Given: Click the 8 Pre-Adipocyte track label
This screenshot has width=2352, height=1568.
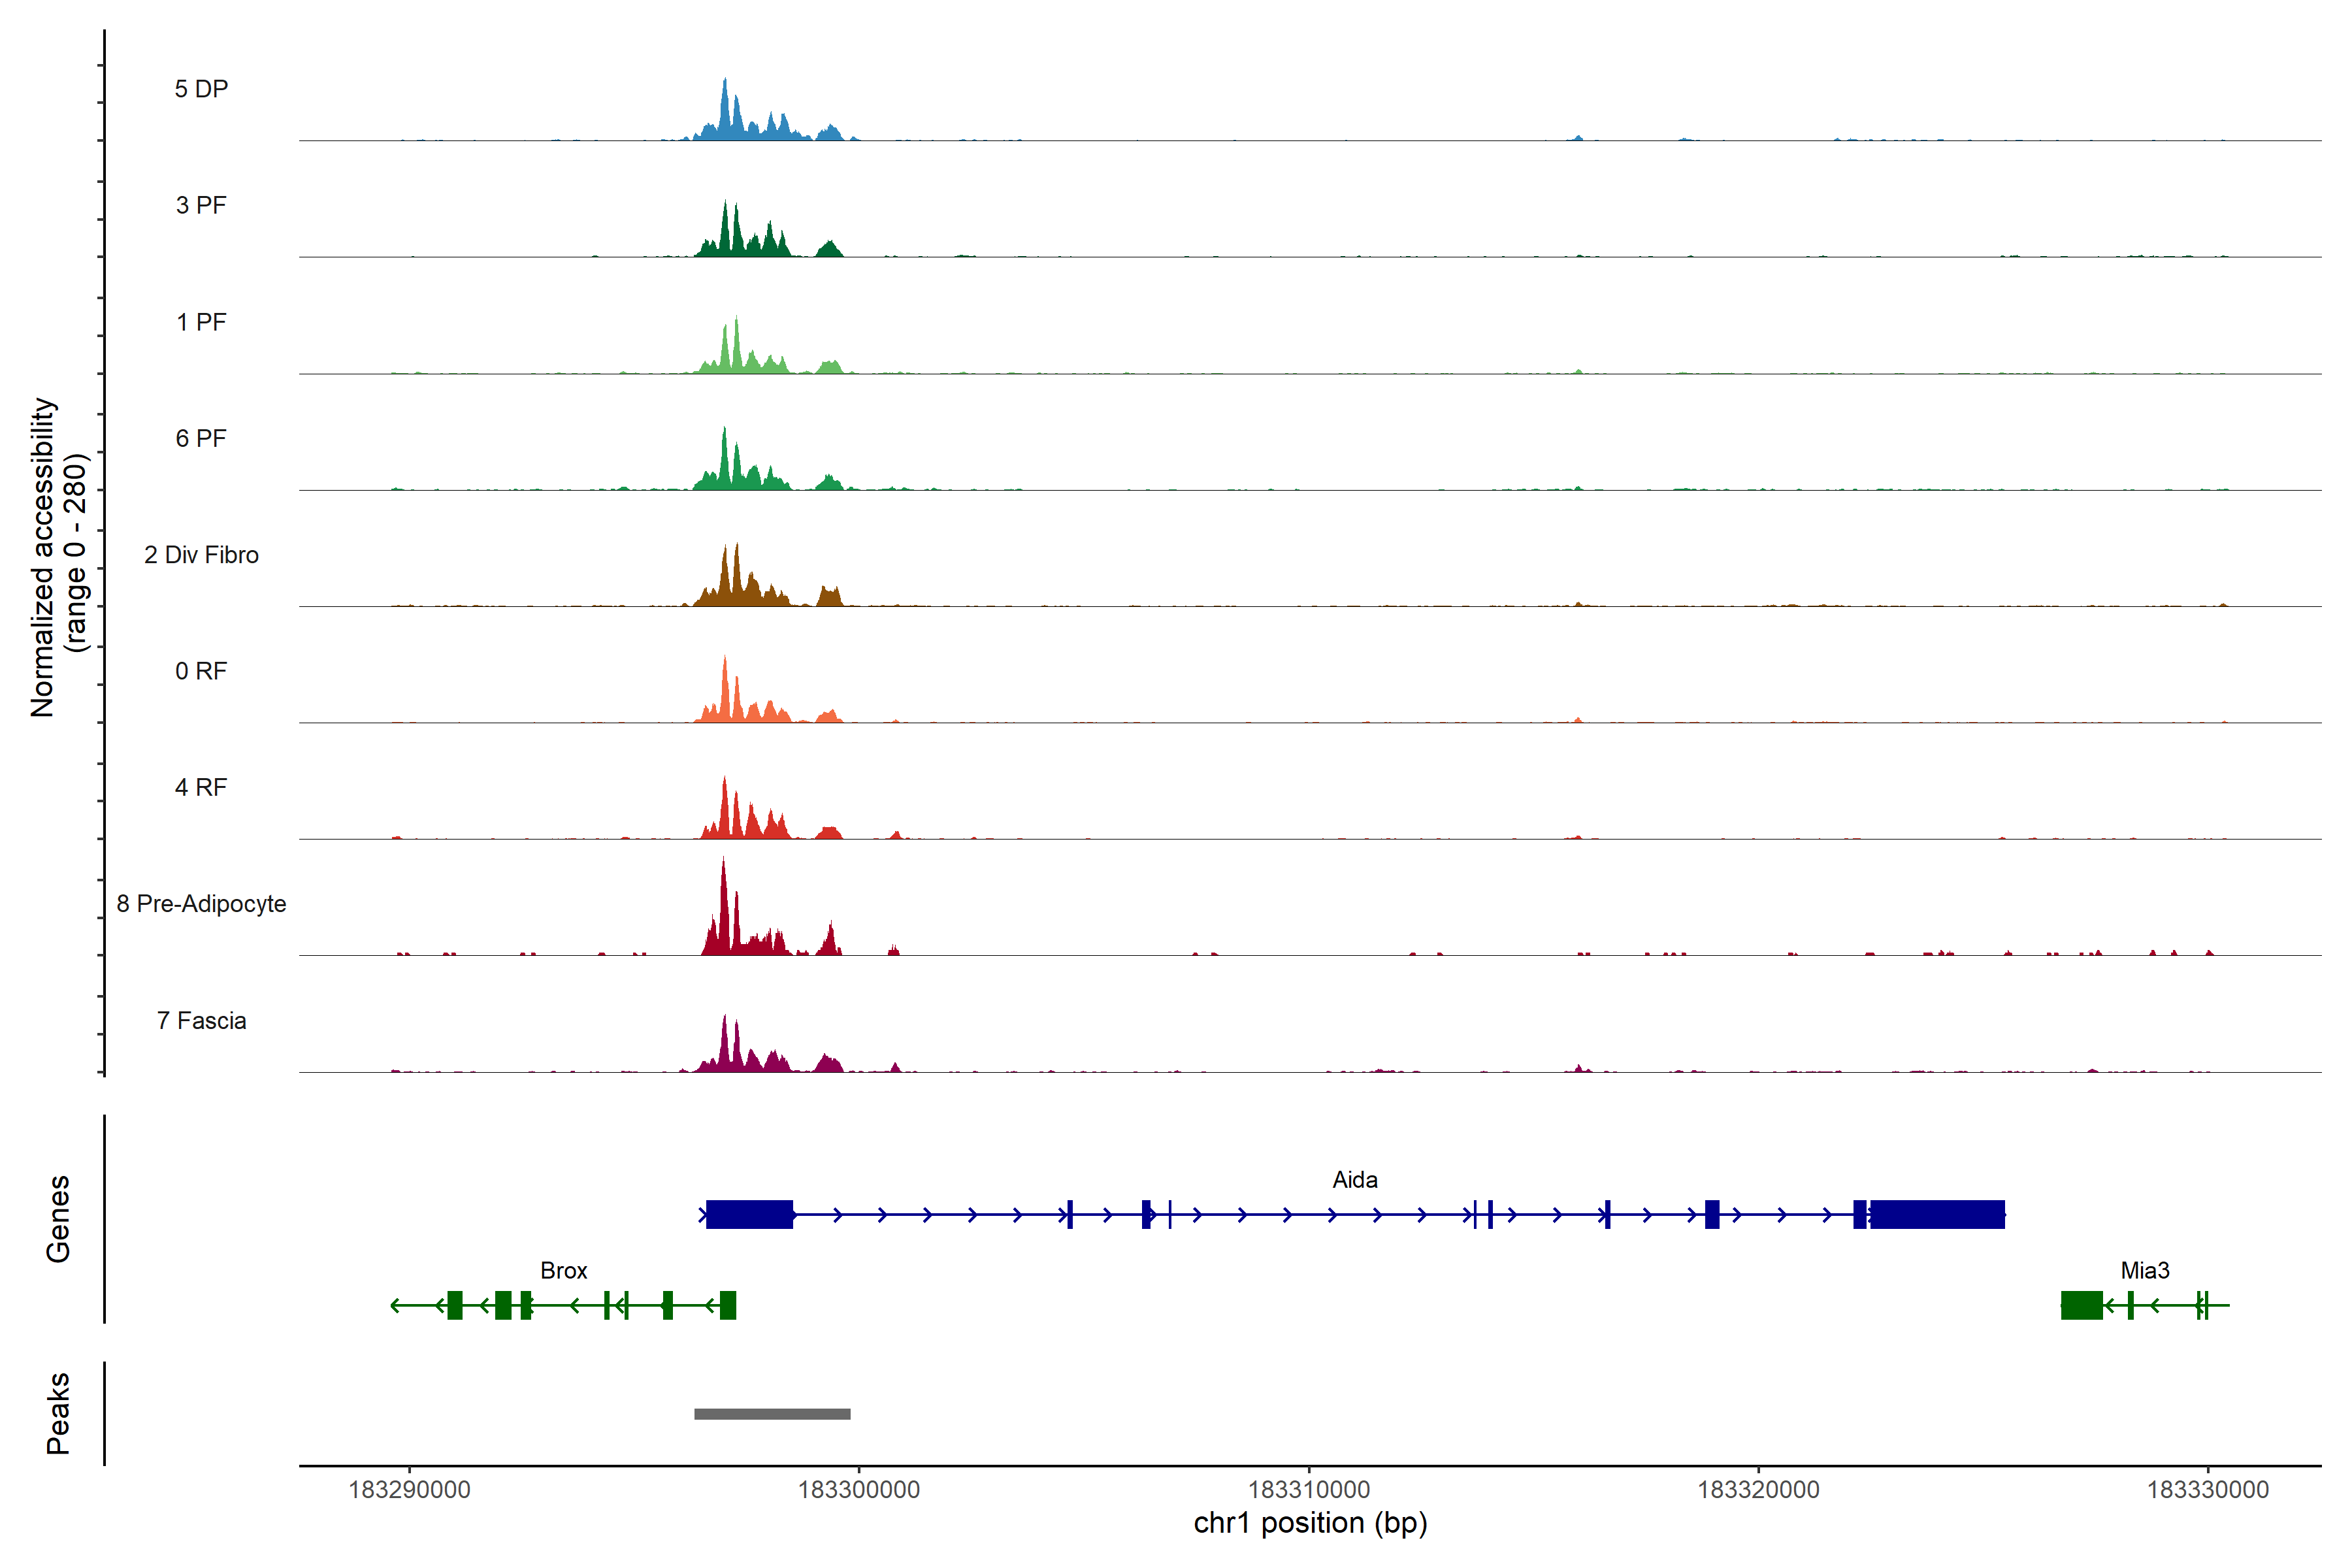Looking at the screenshot, I should pyautogui.click(x=201, y=904).
